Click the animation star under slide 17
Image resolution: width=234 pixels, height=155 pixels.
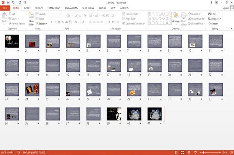tap(120, 75)
